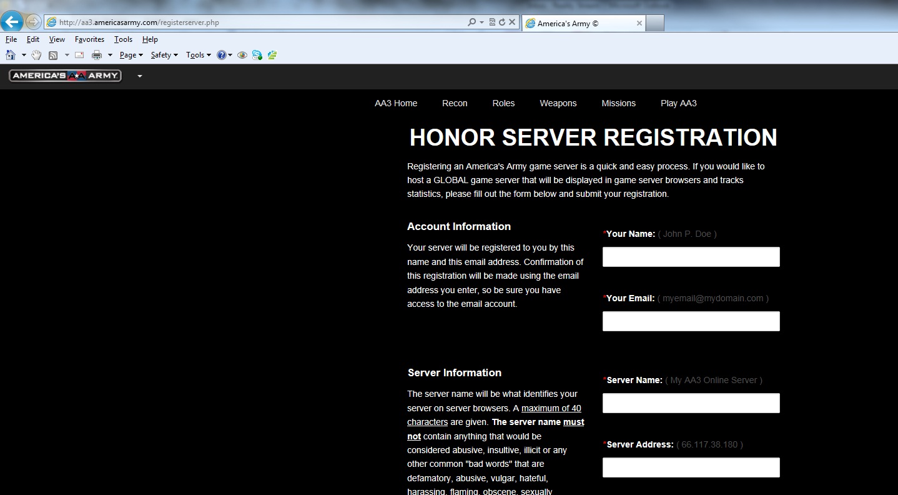This screenshot has height=495, width=898.
Task: Click the Server Information heading
Action: pos(455,372)
